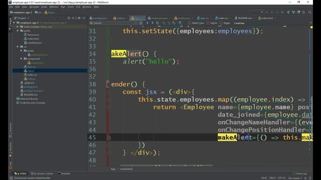Close the find bar
This screenshot has height=180, width=321.
pyautogui.click(x=310, y=23)
